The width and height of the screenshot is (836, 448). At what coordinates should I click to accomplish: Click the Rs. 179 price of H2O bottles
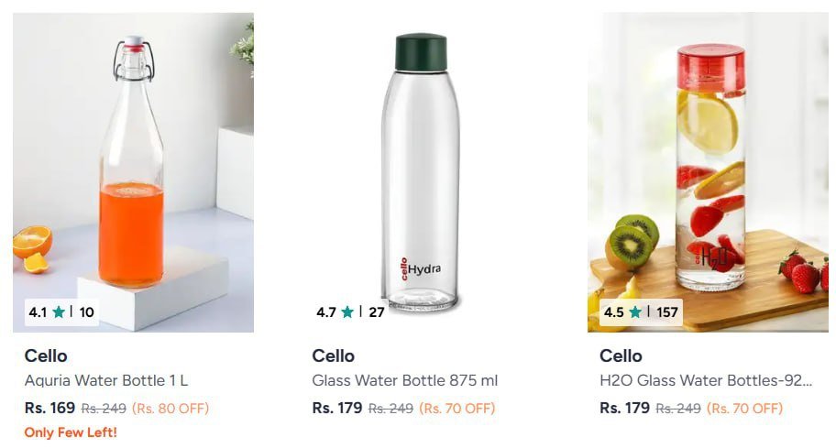tap(624, 408)
